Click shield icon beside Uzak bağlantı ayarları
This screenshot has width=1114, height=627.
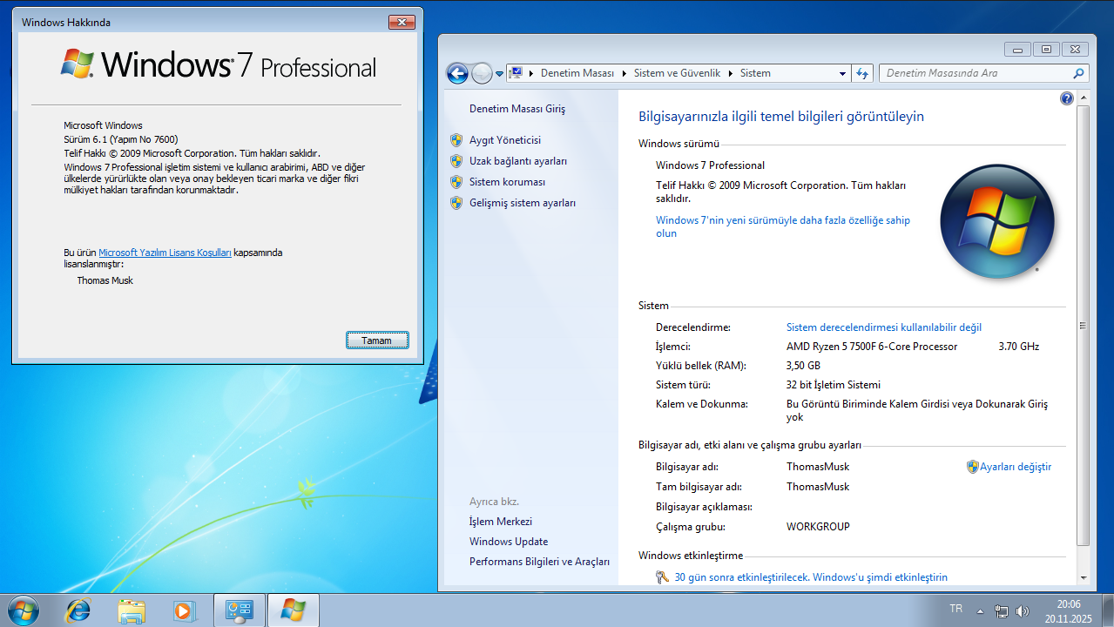(456, 161)
